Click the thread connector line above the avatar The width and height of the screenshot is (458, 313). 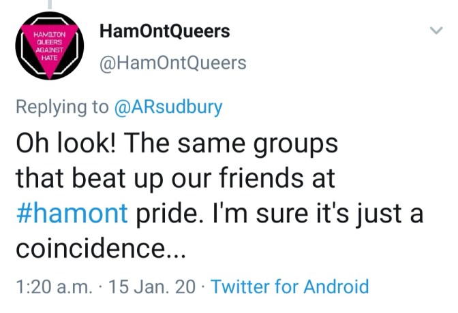click(x=48, y=4)
